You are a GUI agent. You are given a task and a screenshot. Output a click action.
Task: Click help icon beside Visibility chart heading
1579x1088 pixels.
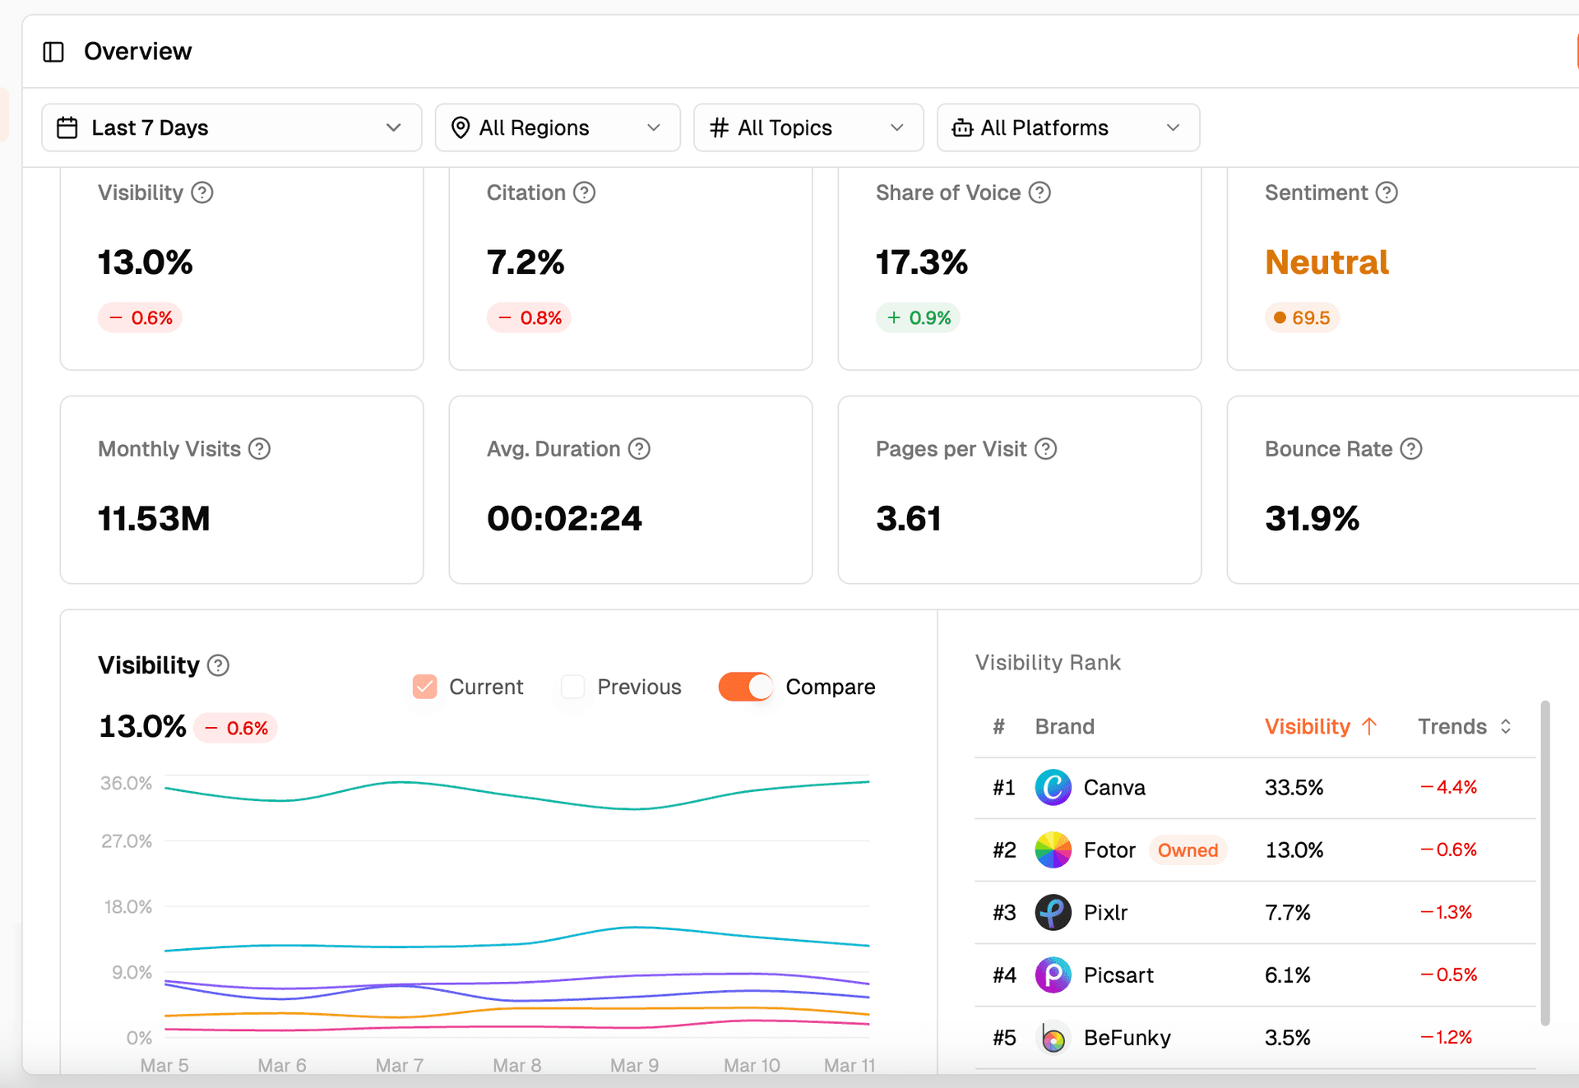218,665
